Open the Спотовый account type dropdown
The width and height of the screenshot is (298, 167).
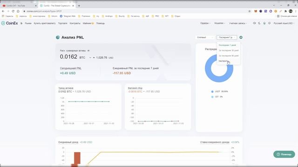coord(205,37)
